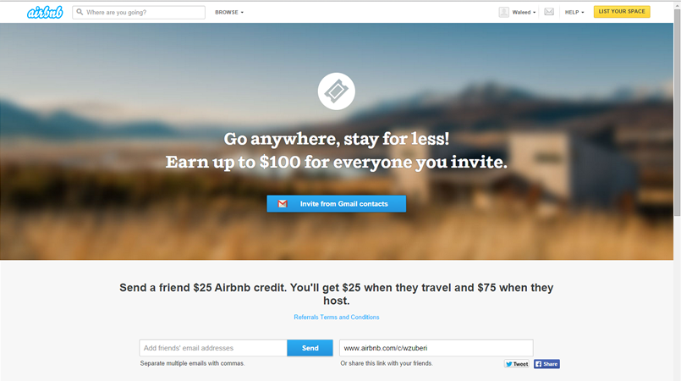The image size is (681, 381).
Task: Click the Gmail envelope icon
Action: coord(283,204)
